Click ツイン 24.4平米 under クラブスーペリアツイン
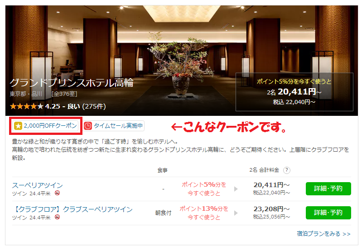This screenshot has width=362, height=248. (31, 218)
